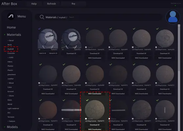The width and height of the screenshot is (183, 131).
Task: Tick the Corona checkbox on Asphalt15
Action: point(86,119)
